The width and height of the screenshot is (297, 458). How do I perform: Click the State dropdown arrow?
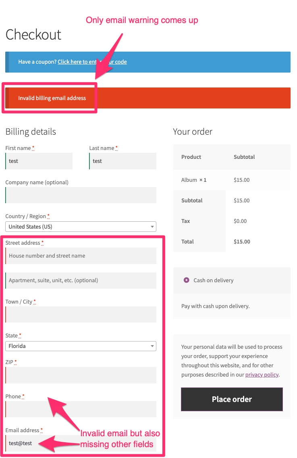click(152, 346)
